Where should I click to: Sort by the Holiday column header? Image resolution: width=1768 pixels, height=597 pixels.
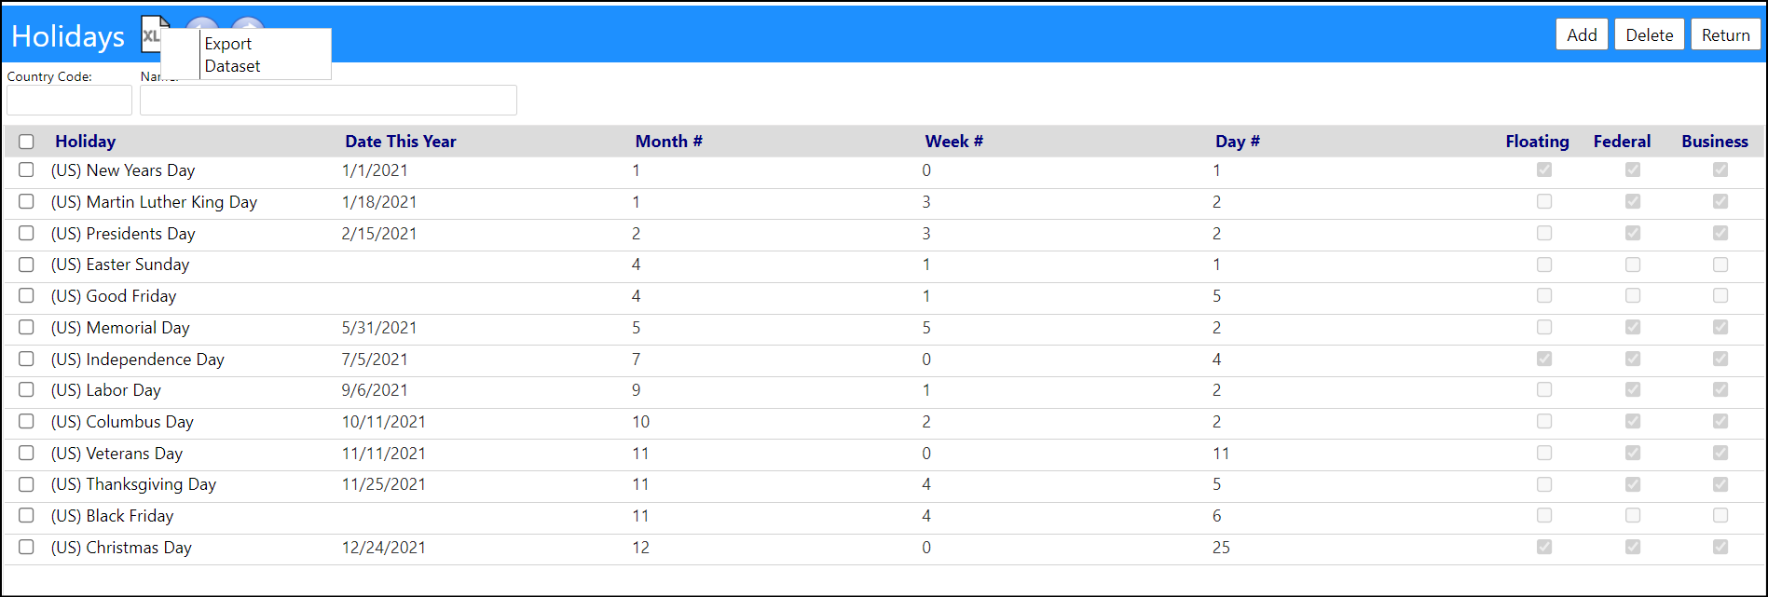click(85, 142)
